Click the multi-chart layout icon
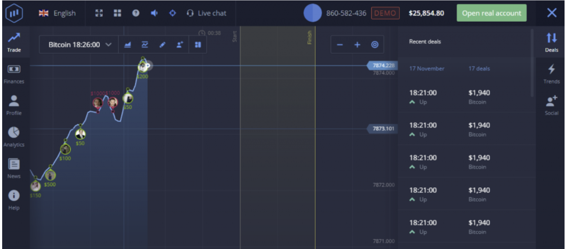 pyautogui.click(x=198, y=45)
